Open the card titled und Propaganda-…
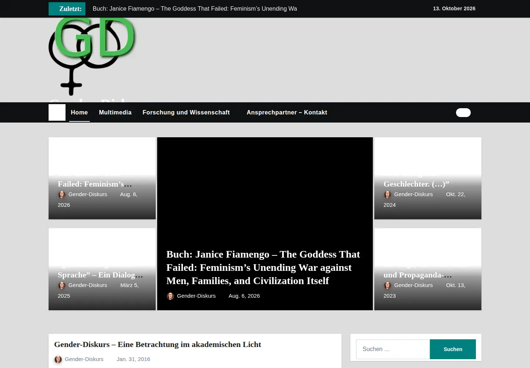The height and width of the screenshot is (368, 530). coord(417,275)
